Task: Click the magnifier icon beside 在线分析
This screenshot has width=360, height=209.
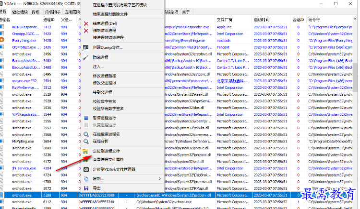Action: pos(86,142)
